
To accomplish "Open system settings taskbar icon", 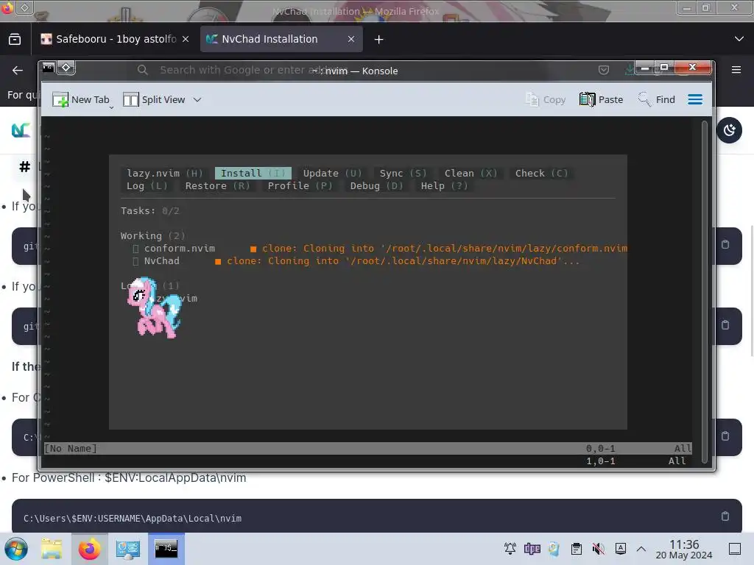I will (127, 549).
